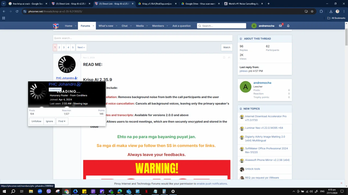The image size is (348, 195).
Task: Open Aiseesoft Phone Mirror topic
Action: click(x=267, y=160)
